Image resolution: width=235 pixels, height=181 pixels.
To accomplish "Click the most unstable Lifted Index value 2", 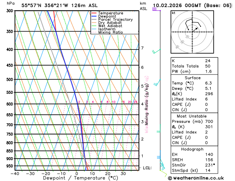I will (207, 132).
